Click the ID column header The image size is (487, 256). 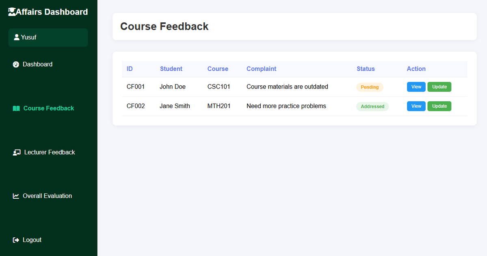coord(130,69)
